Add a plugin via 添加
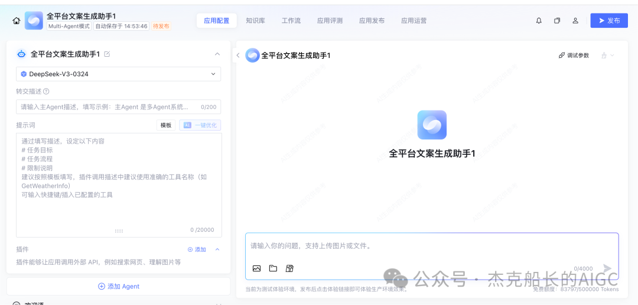The height and width of the screenshot is (305, 638). [x=197, y=249]
